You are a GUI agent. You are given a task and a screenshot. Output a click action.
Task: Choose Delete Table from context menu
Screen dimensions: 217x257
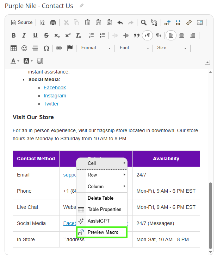(102, 198)
